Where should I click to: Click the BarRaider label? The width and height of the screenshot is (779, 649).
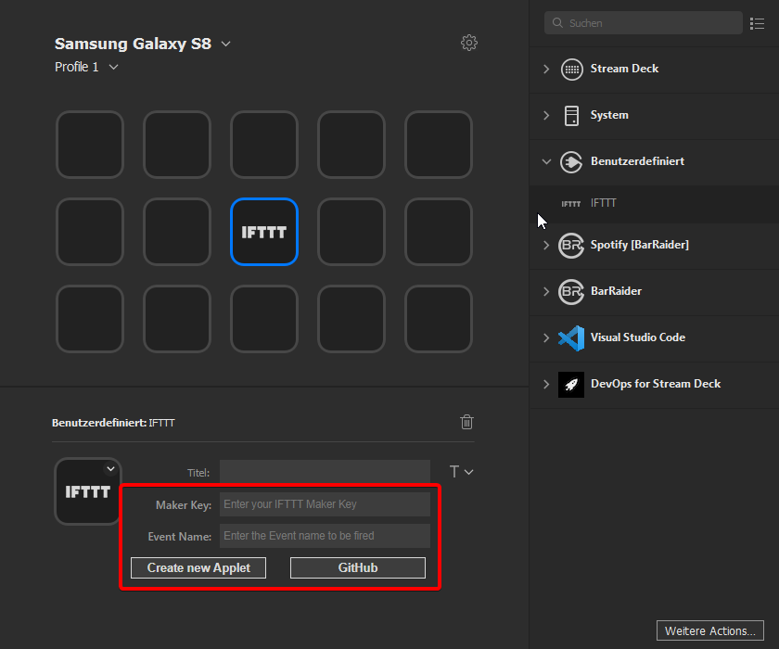[x=616, y=291]
